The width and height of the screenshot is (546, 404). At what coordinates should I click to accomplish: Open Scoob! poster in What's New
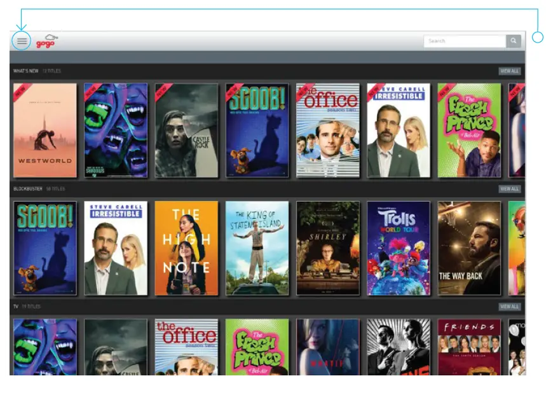click(x=257, y=130)
